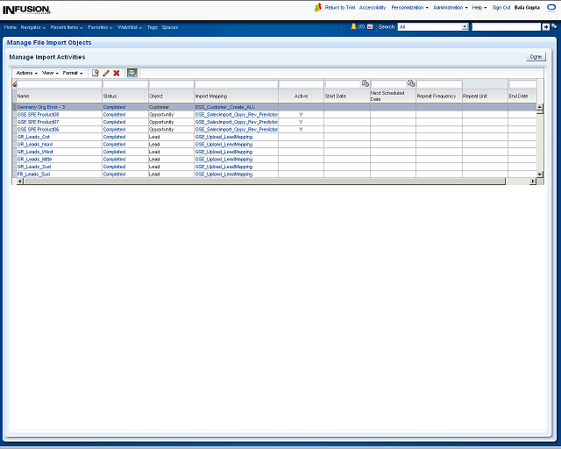Screen dimensions: 561x449
Task: Click the Sign Out link
Action: point(501,7)
